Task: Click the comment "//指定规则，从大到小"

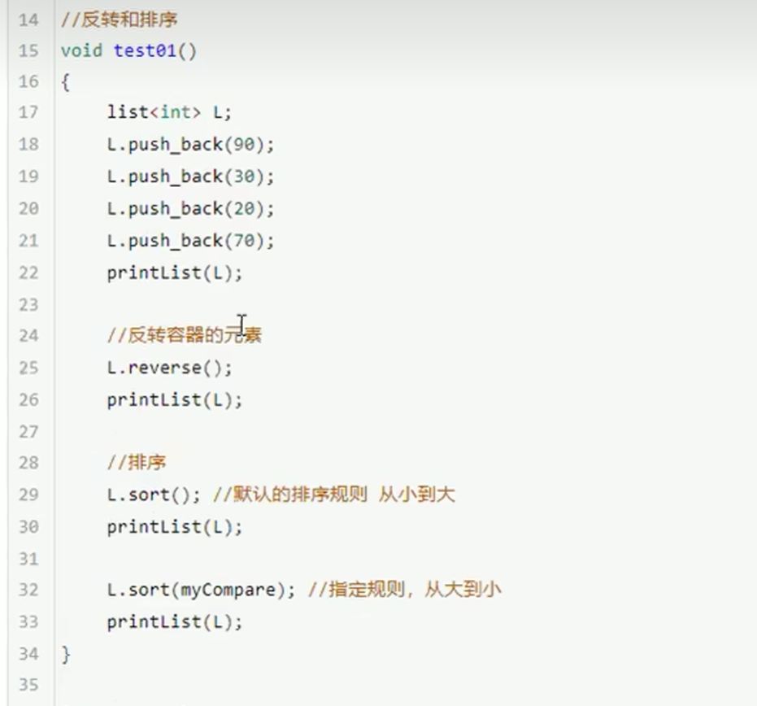Action: (405, 590)
